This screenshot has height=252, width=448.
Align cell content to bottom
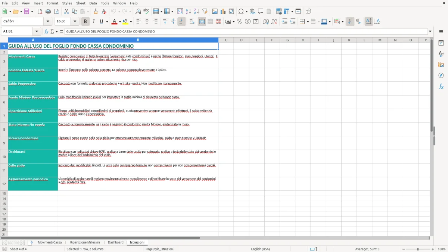(181, 22)
